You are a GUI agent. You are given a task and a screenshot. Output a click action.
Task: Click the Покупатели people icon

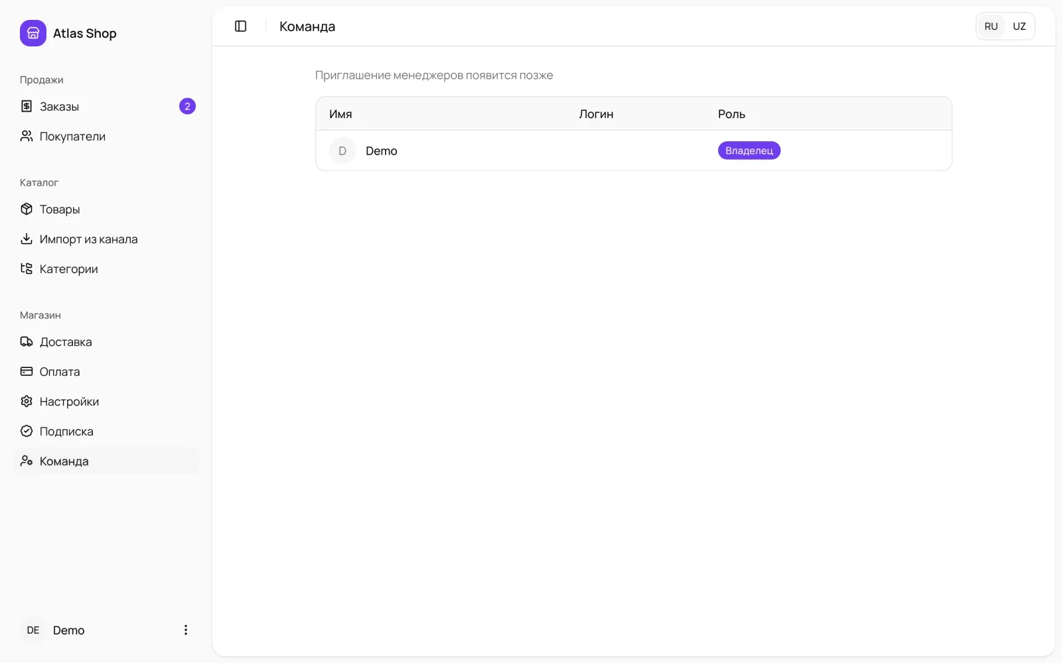pos(27,136)
